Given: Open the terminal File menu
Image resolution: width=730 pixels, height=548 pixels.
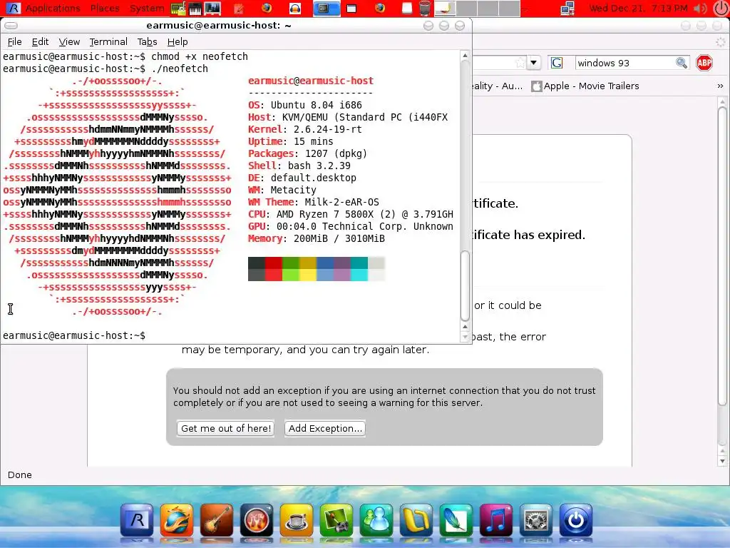Looking at the screenshot, I should [14, 42].
